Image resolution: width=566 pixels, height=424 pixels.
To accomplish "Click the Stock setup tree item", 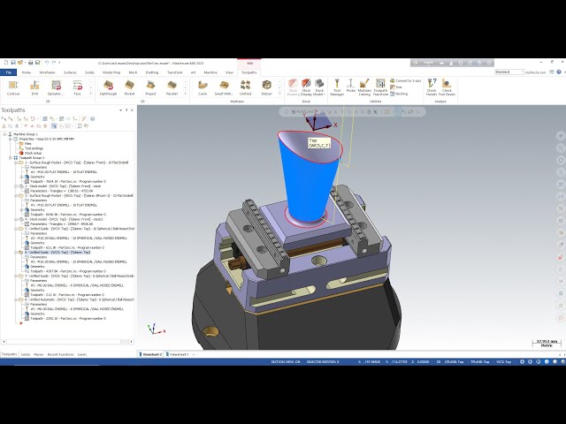I will click(x=34, y=153).
